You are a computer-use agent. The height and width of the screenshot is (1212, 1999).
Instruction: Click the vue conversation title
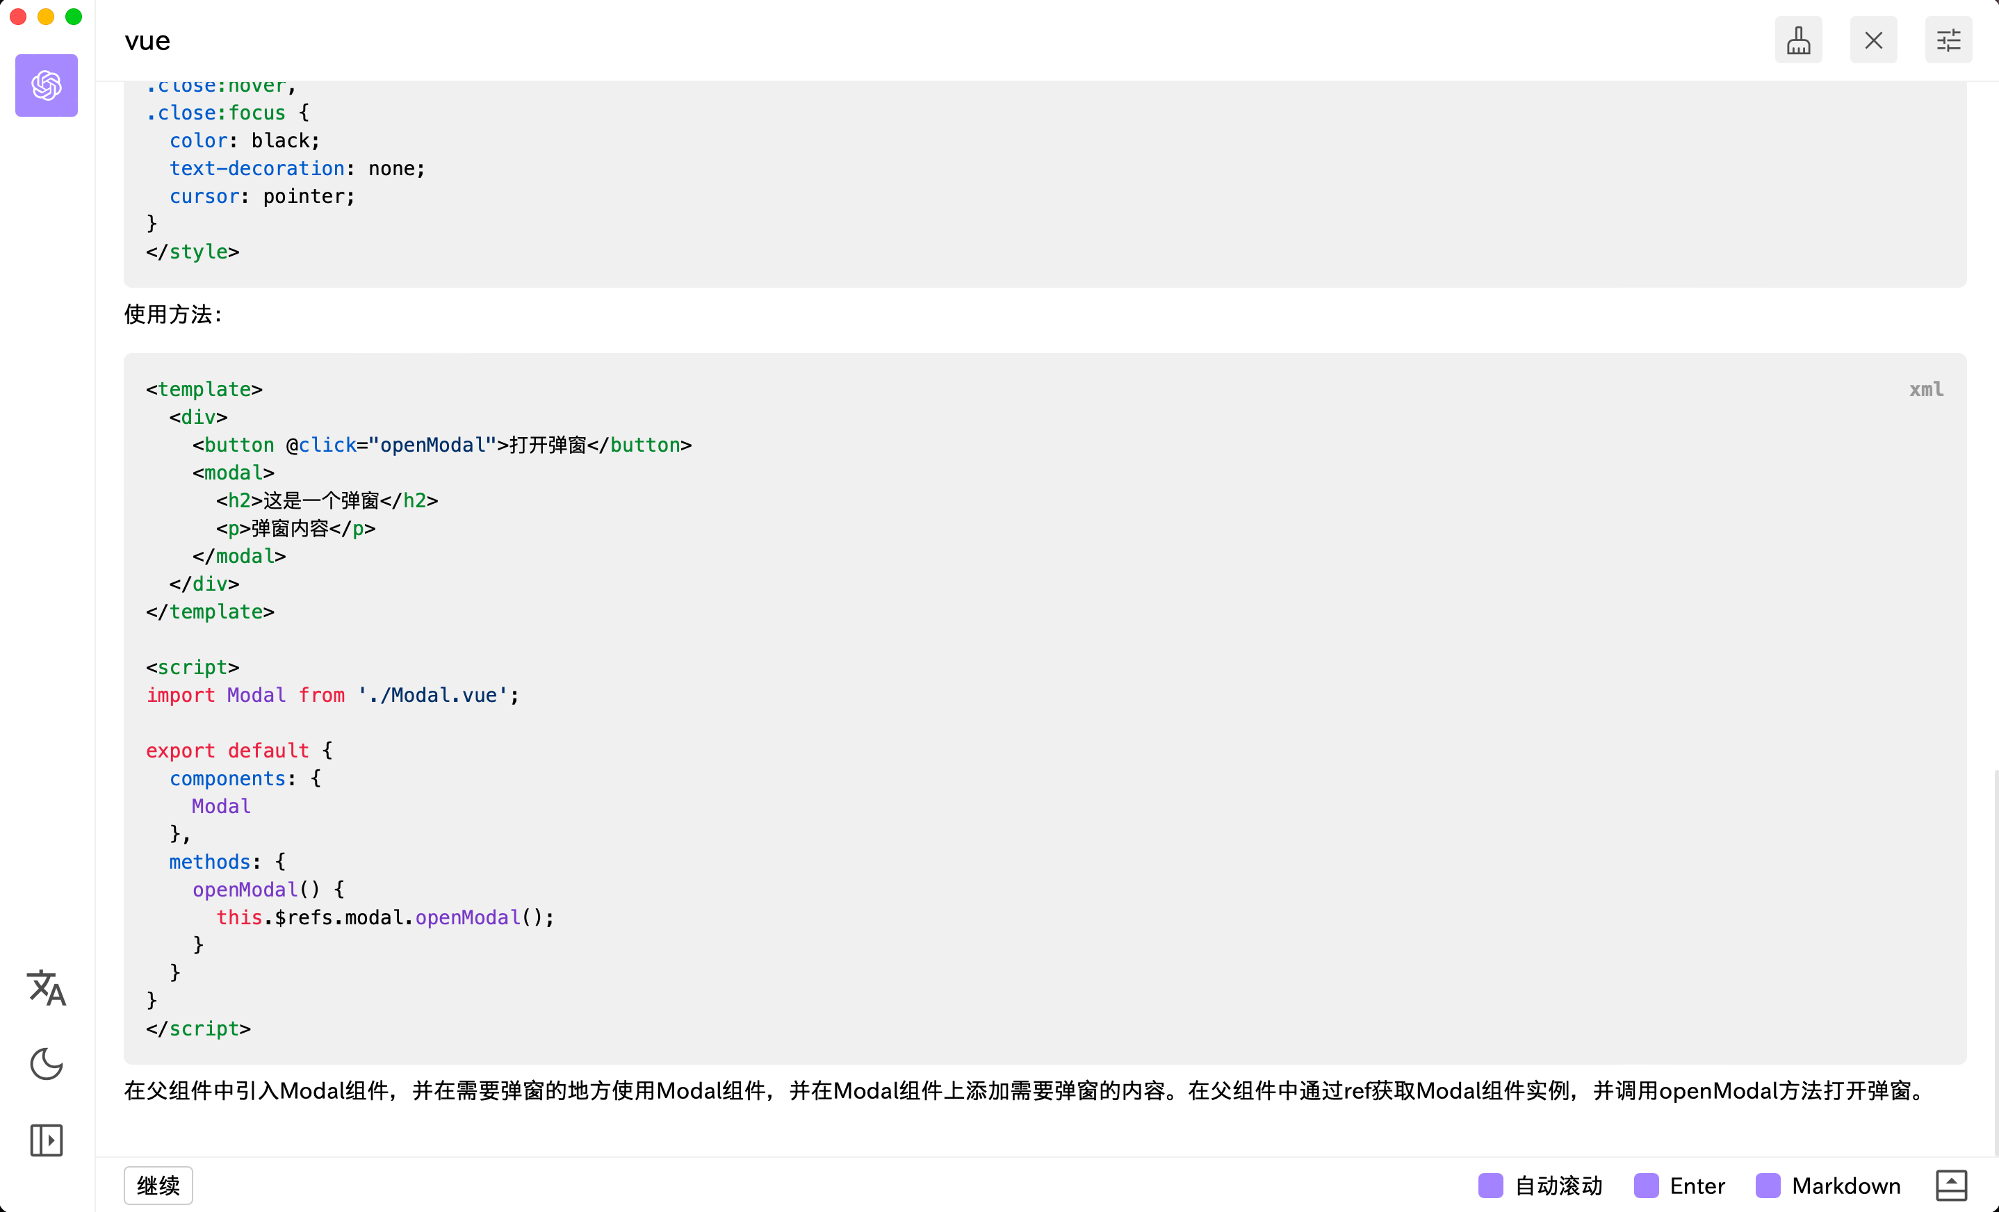tap(147, 40)
